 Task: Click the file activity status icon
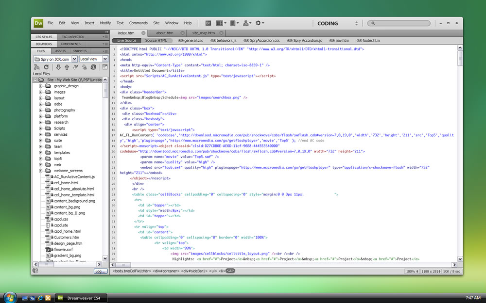pos(35,271)
